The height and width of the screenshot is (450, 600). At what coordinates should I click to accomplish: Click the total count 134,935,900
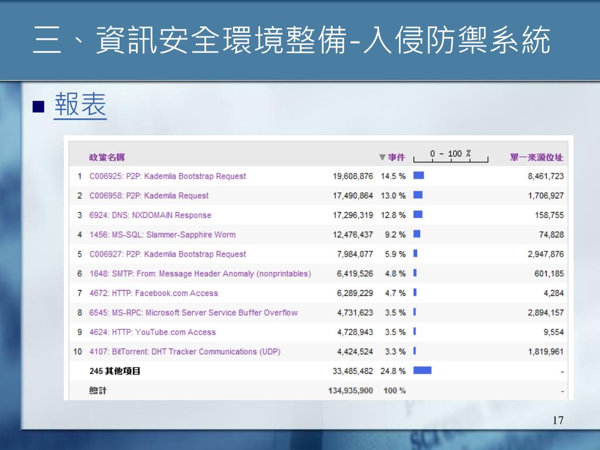coord(350,391)
